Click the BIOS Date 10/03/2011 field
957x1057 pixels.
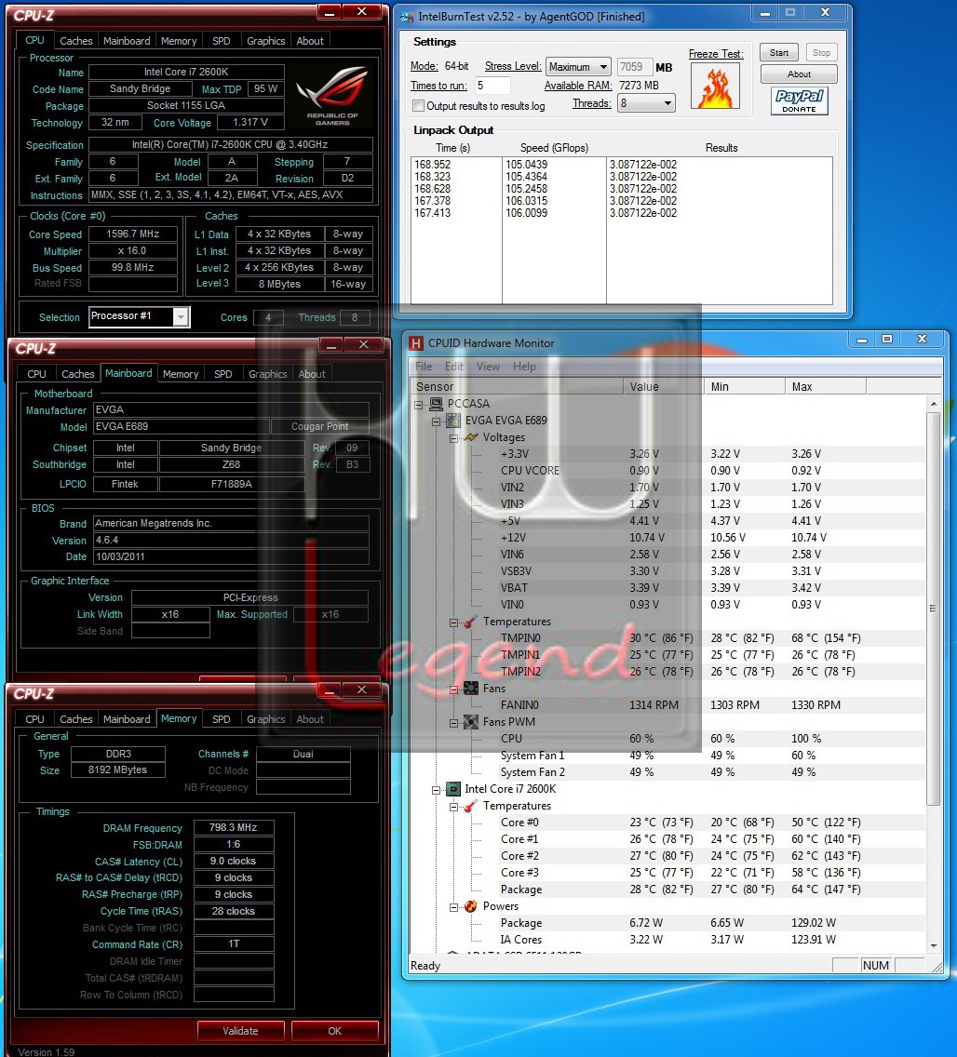[231, 556]
